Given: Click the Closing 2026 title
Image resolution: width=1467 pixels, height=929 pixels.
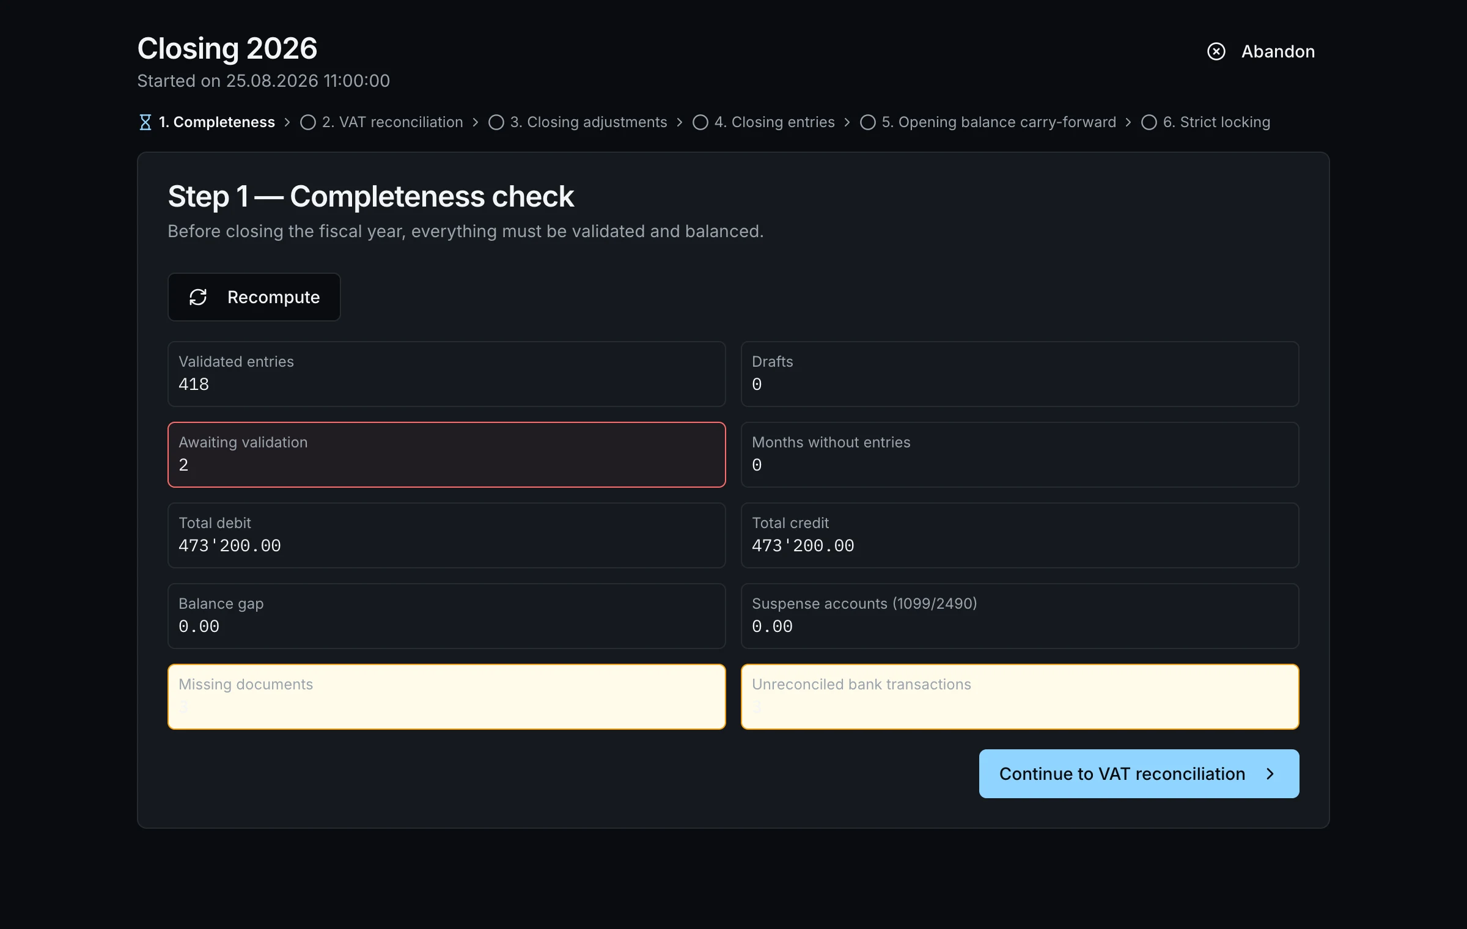Looking at the screenshot, I should 227,48.
